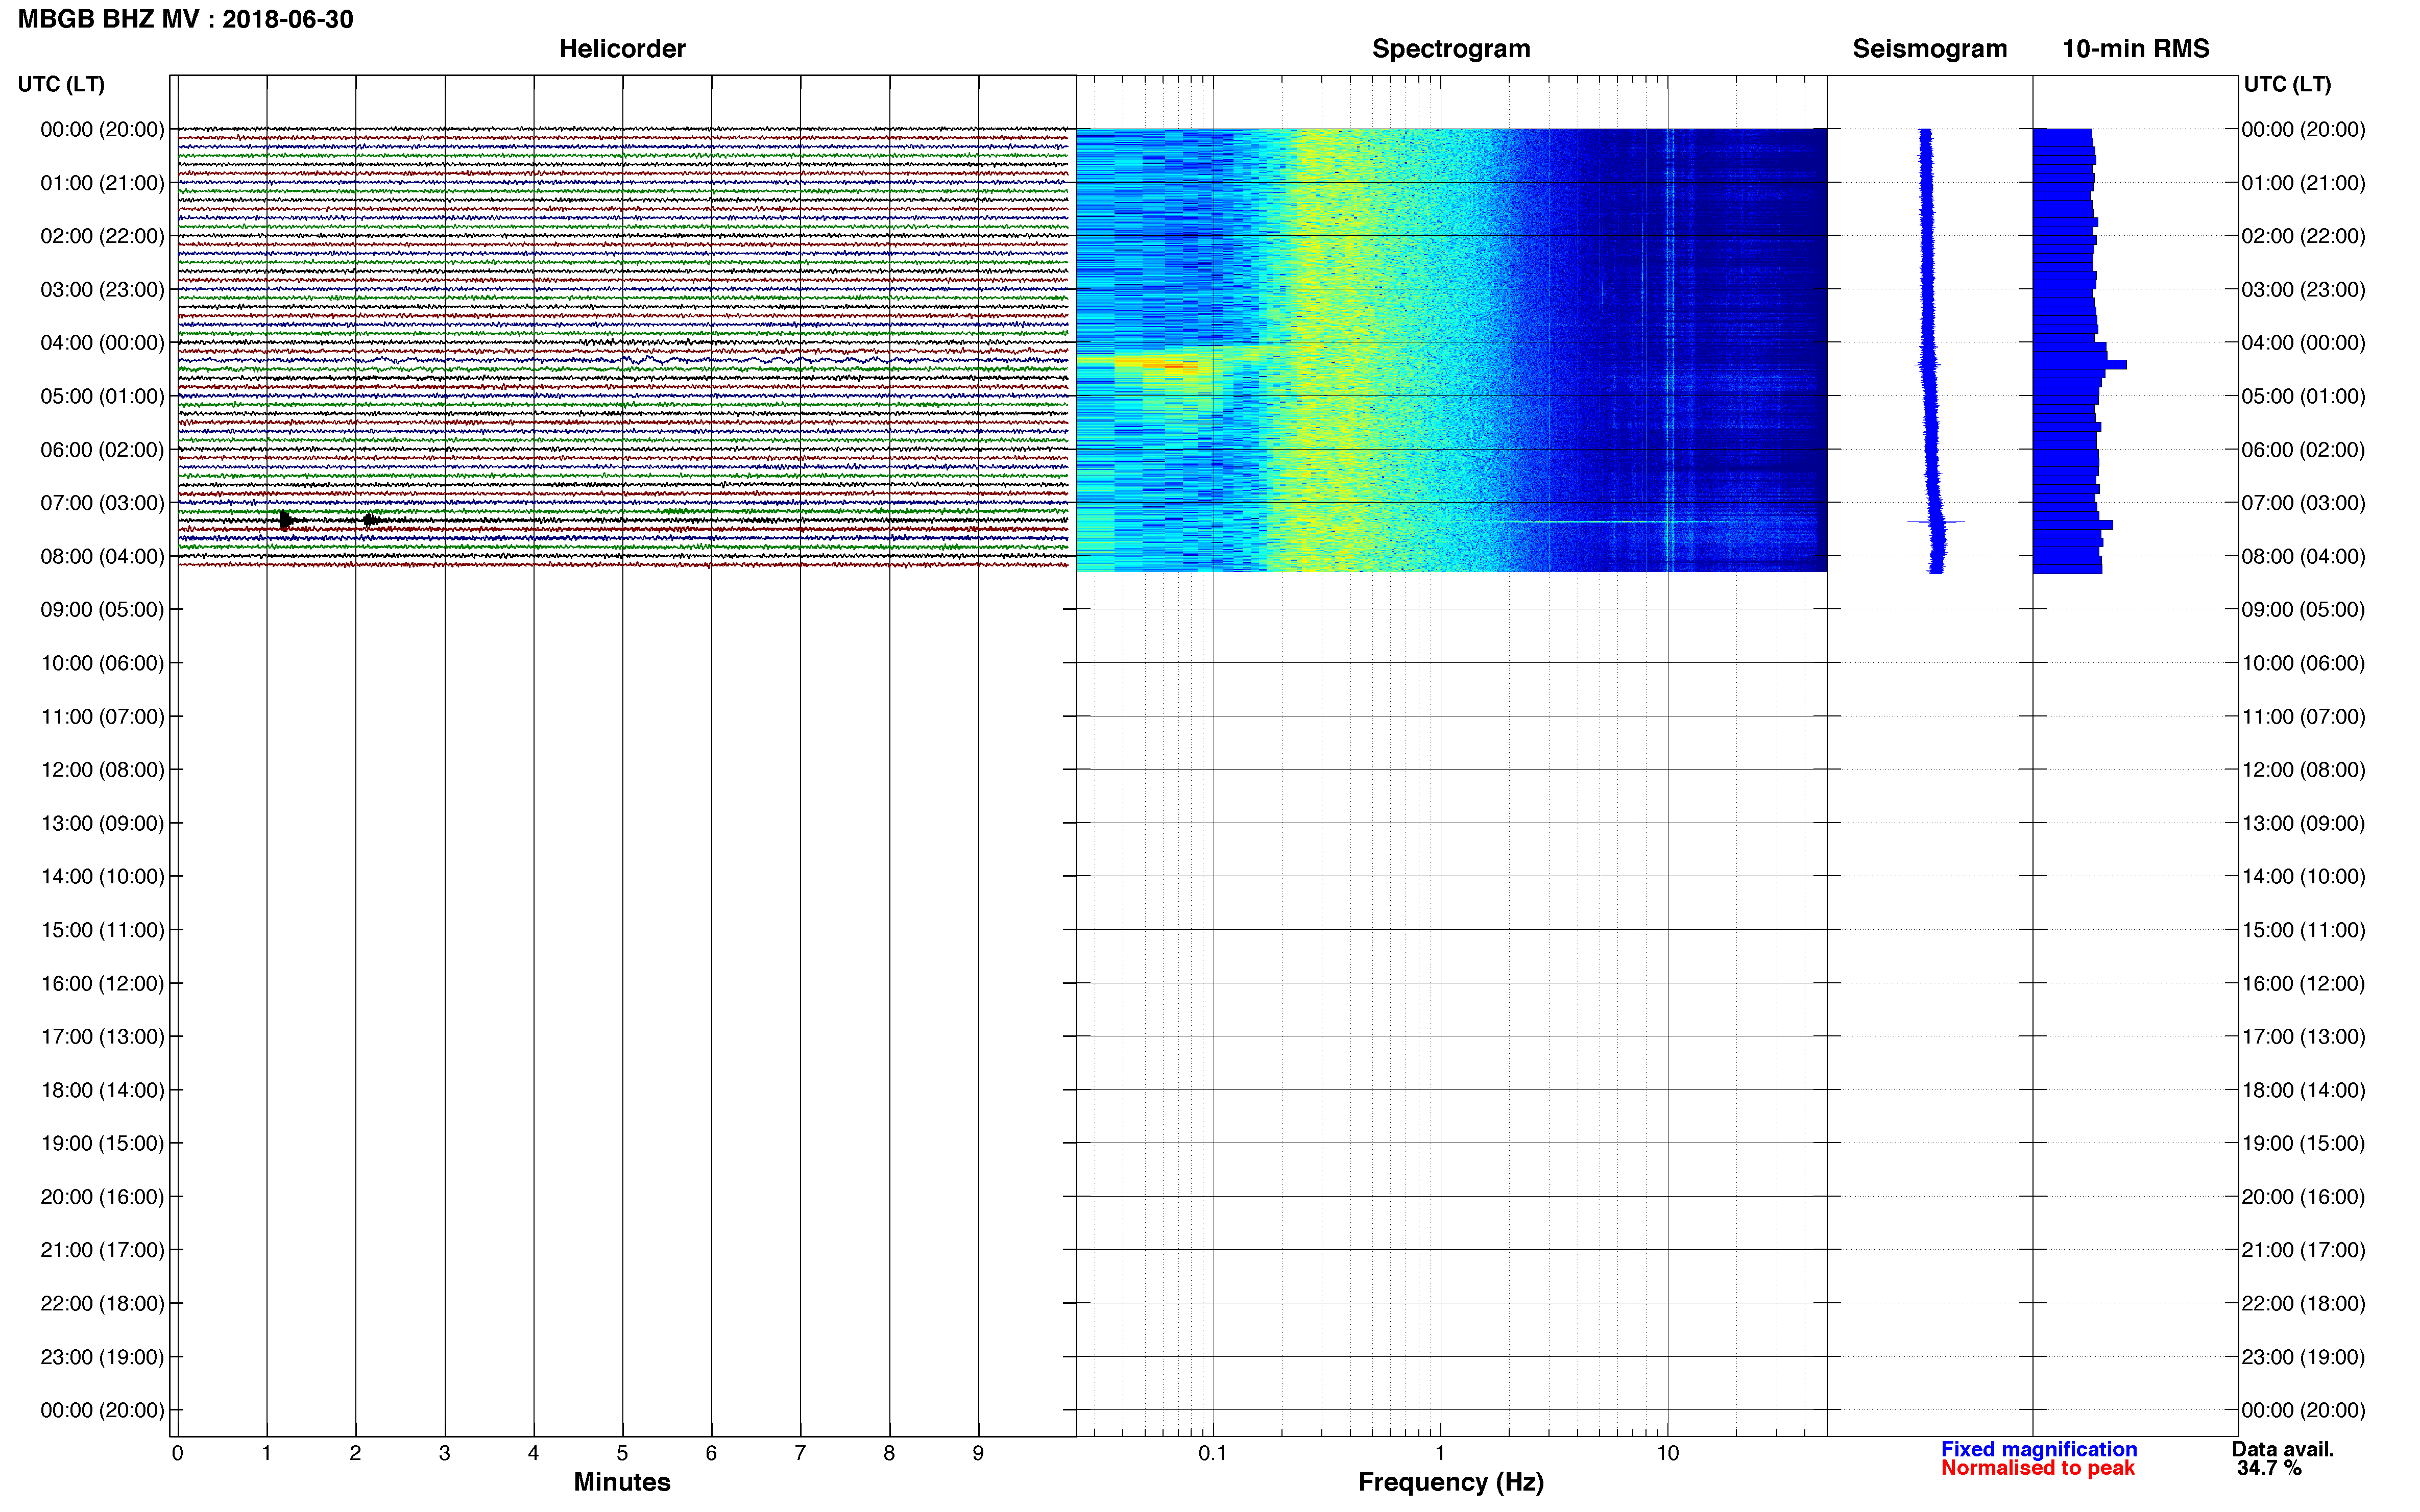Click the blue 'Fixed magnification' legend text
Viewport: 2420px width, 1512px height.
coord(2039,1449)
